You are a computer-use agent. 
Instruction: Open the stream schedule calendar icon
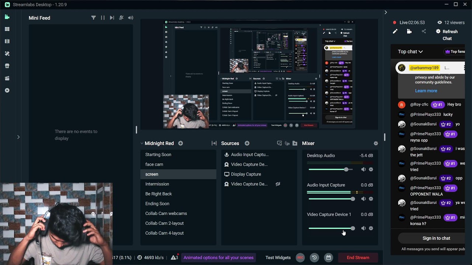[x=328, y=258]
